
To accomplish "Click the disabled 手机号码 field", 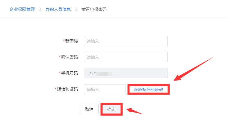I will tap(126, 73).
